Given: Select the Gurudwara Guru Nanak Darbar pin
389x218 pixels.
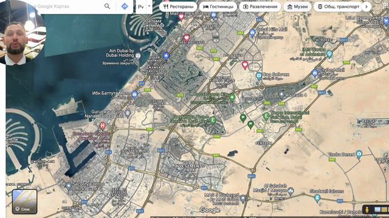Looking at the screenshot, I should click(x=128, y=113).
